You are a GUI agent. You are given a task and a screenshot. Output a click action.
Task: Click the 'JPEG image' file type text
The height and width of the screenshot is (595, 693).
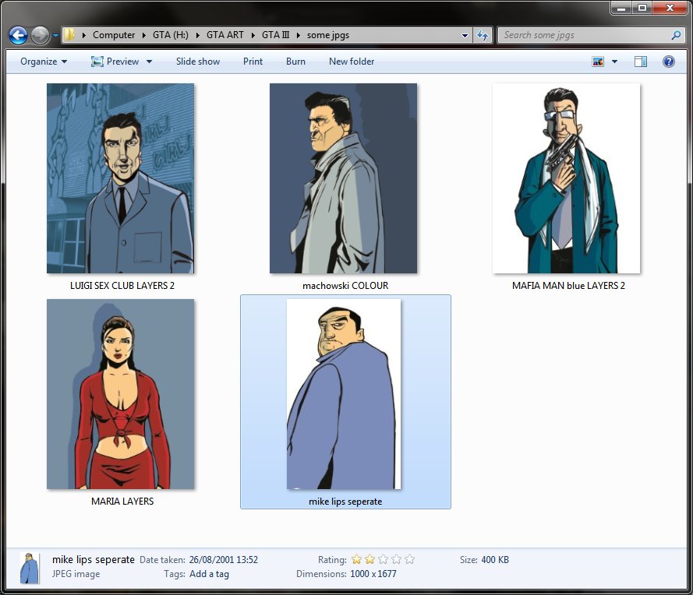[76, 574]
